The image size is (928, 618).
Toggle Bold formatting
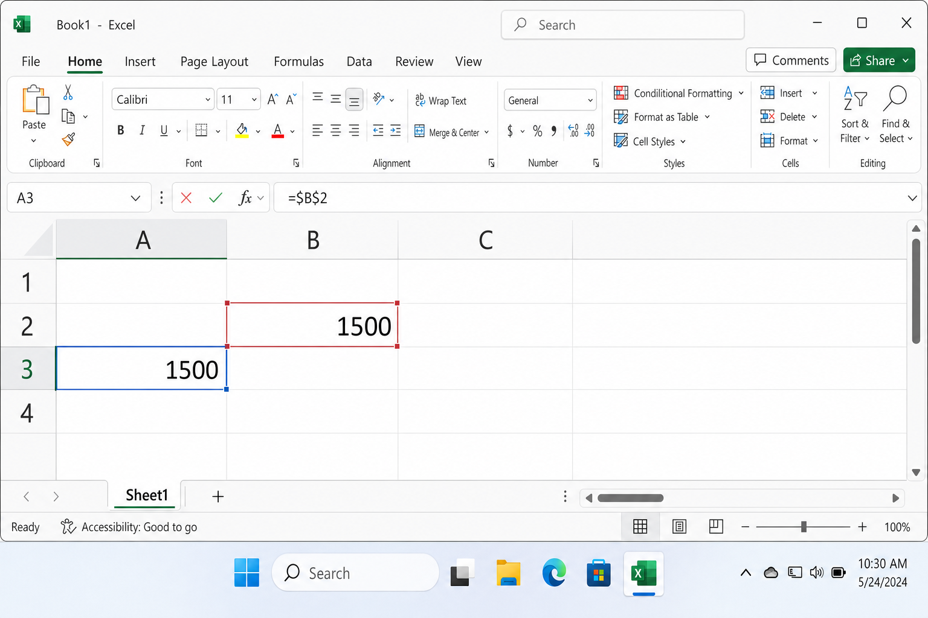pos(121,130)
